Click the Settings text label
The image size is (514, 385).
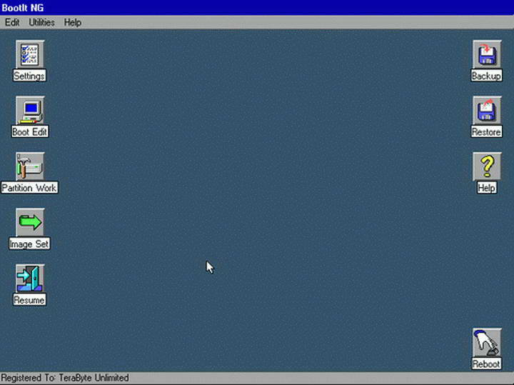point(29,76)
